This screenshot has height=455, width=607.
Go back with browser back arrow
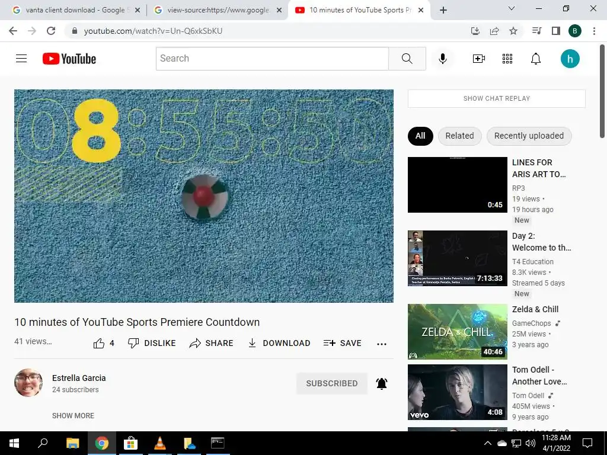[x=13, y=31]
